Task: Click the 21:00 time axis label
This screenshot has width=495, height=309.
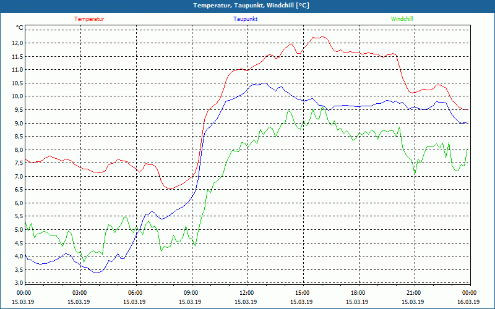Action: (x=414, y=293)
